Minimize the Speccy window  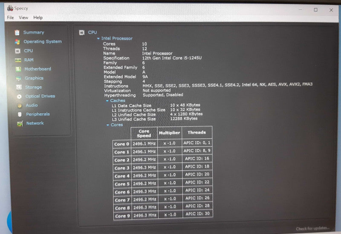click(x=301, y=9)
